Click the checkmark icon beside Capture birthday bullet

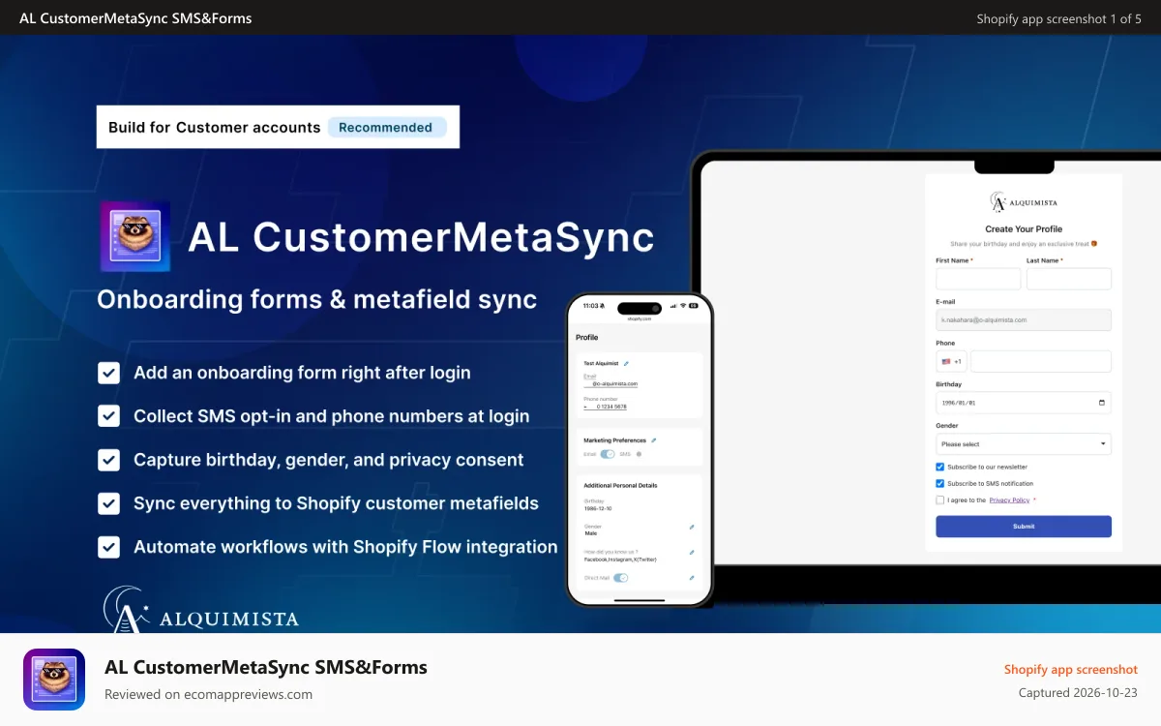pyautogui.click(x=109, y=460)
